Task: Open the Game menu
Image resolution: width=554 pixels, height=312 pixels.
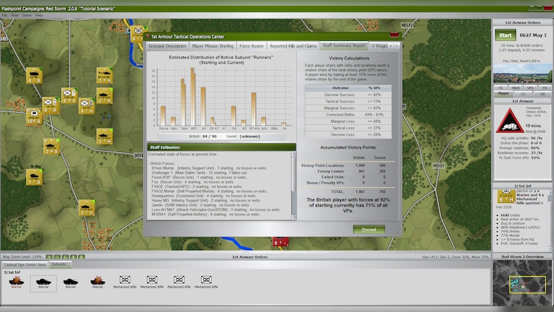Action: point(27,16)
